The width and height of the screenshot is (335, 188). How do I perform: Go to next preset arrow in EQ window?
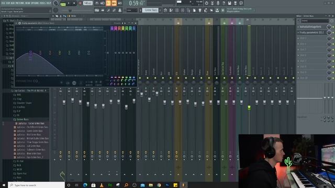125,23
